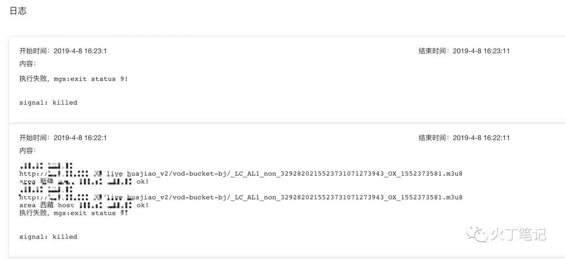Click the 'ok!' text after 西藏 host

(142, 205)
